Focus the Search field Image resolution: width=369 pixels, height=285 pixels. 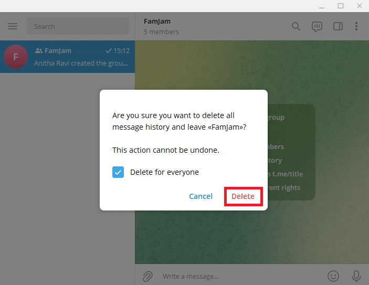78,26
